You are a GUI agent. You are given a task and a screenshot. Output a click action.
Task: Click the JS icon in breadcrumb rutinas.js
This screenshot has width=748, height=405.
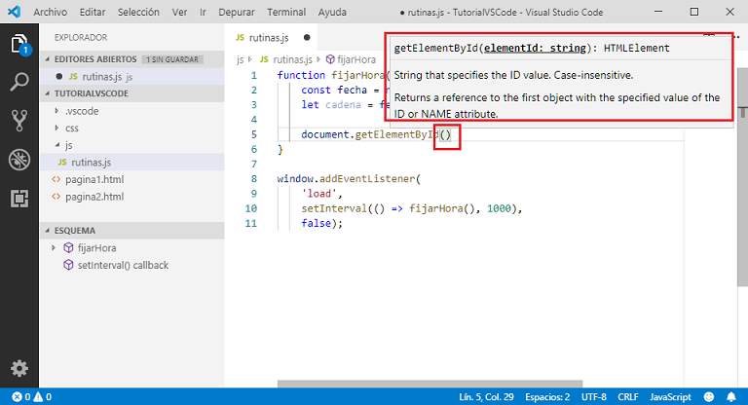[x=264, y=59]
